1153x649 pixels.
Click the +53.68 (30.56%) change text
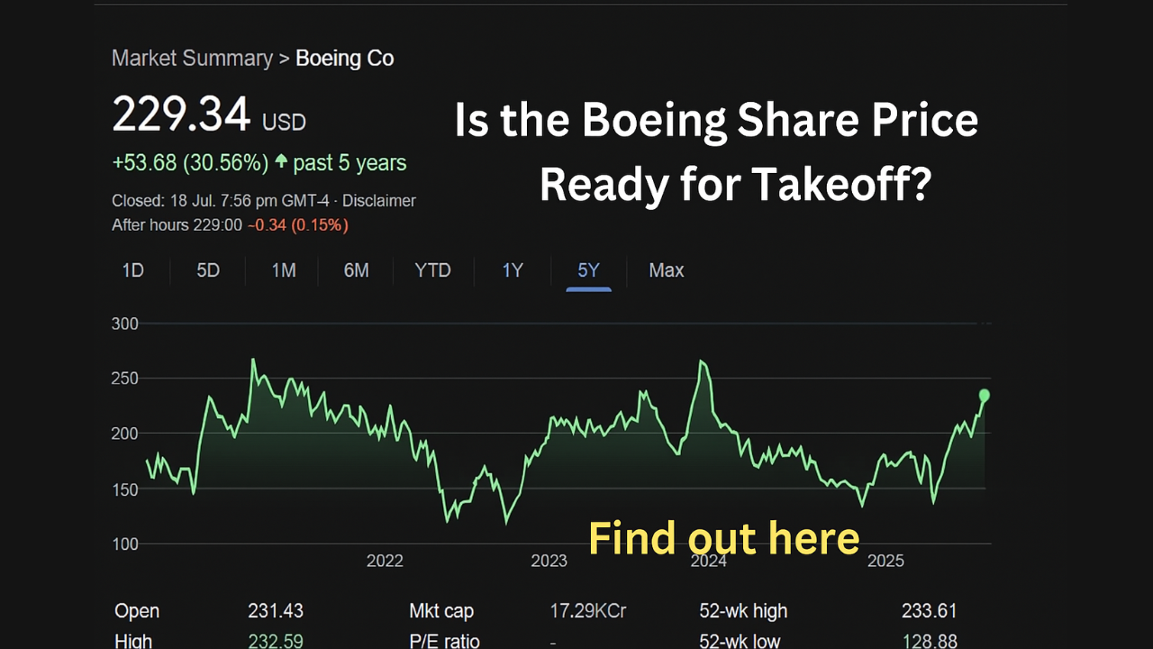coord(190,163)
